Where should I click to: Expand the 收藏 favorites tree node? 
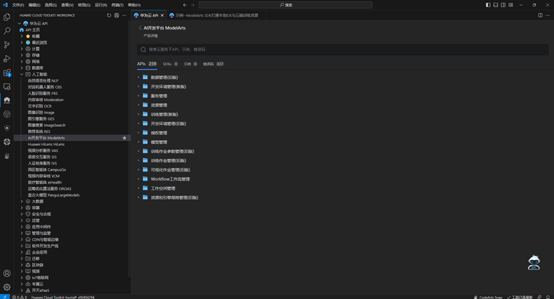click(x=22, y=36)
